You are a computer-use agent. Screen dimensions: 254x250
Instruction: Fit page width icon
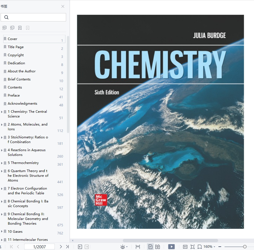200,247
